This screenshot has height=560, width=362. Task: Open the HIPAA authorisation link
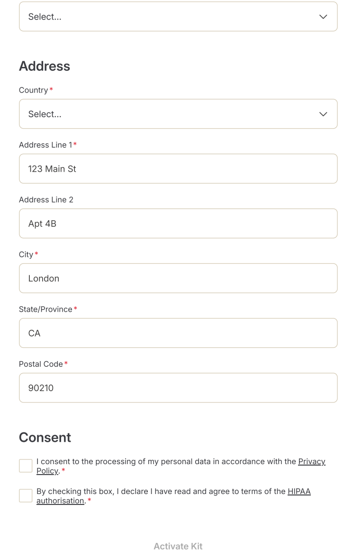299,491
